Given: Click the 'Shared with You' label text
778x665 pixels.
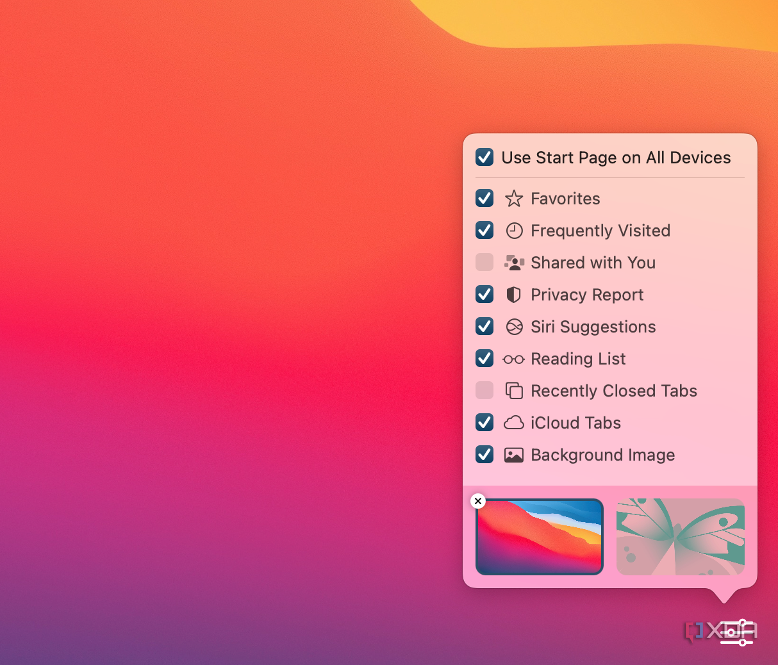Looking at the screenshot, I should point(593,263).
